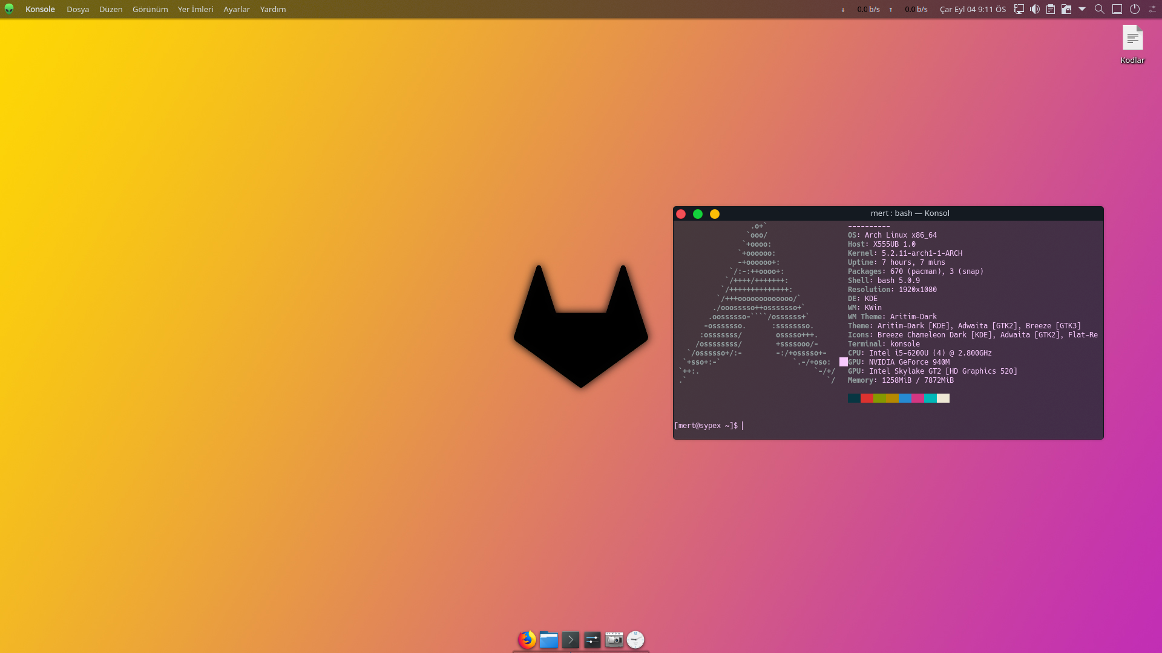Screen dimensions: 1162x653
Task: Click the download speed arrow indicator
Action: pyautogui.click(x=842, y=10)
